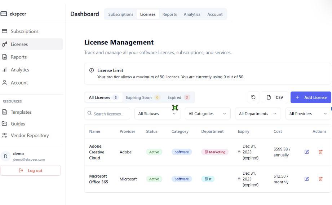Delete the Microsoft Office 365 license
The image size is (332, 205).
coord(320,179)
